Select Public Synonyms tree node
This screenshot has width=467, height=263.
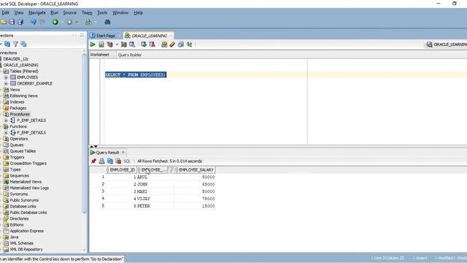tap(24, 200)
